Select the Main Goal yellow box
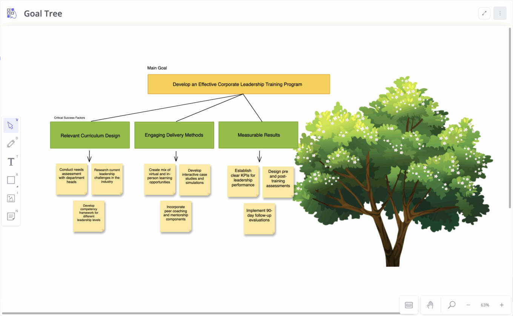Screen dimensions: 513x316 click(238, 84)
